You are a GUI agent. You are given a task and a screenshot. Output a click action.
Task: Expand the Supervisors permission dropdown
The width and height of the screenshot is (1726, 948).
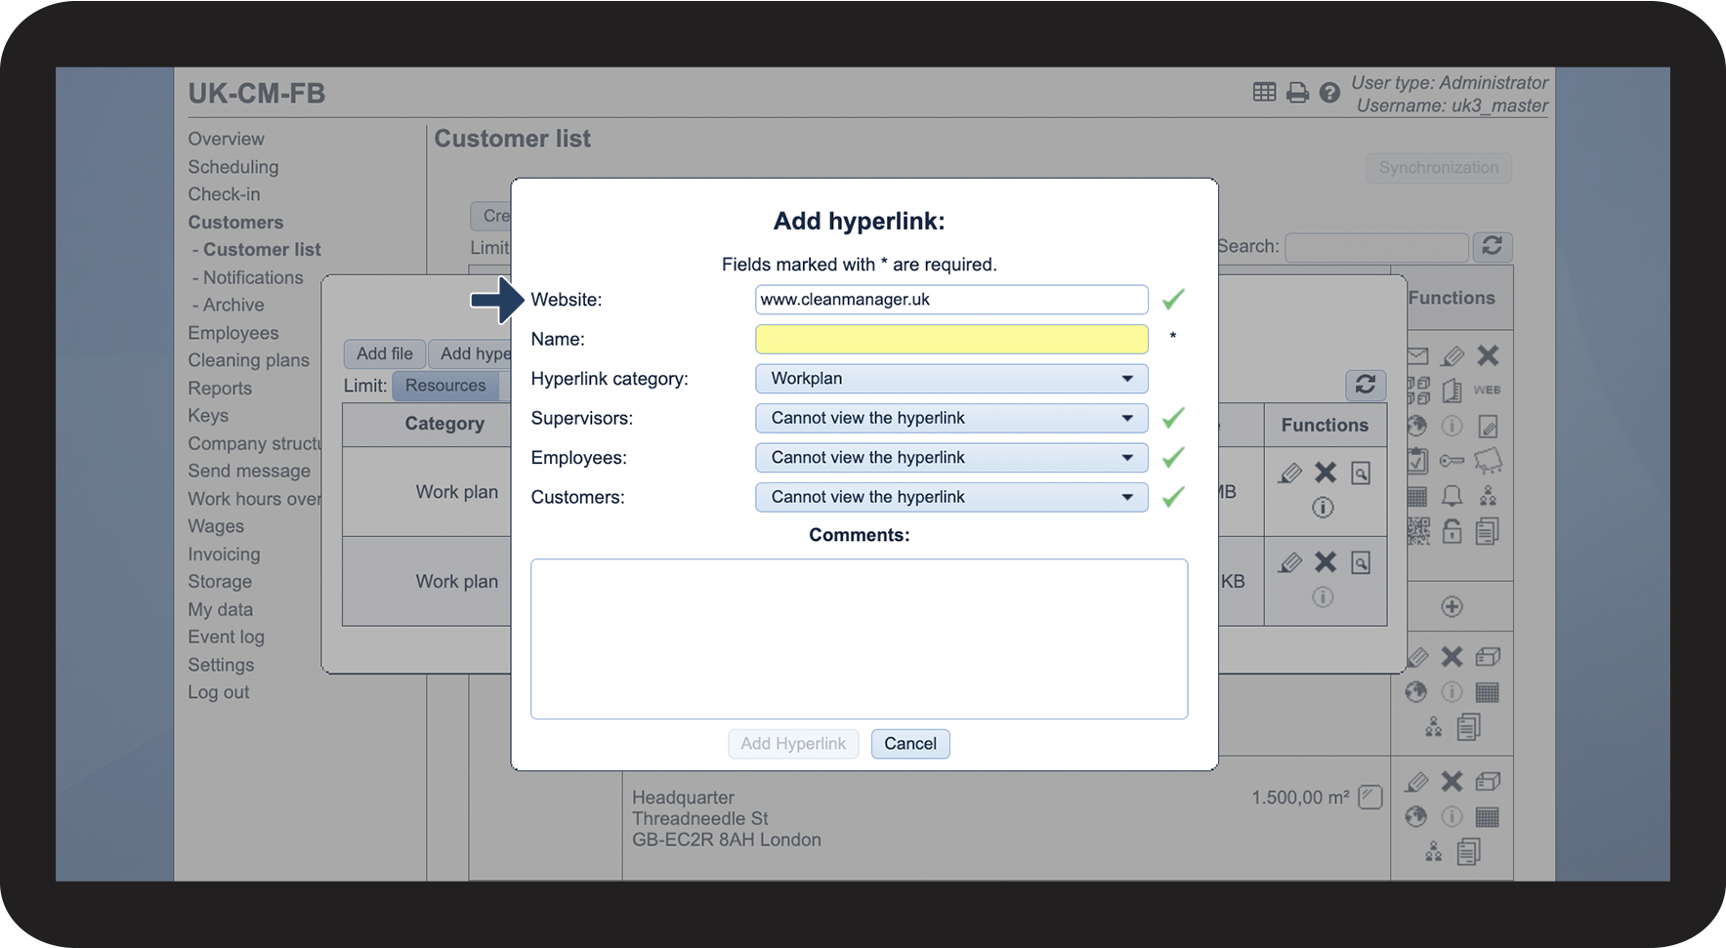pos(951,418)
